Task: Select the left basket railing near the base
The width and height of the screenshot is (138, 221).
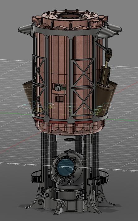Action: (x=37, y=176)
